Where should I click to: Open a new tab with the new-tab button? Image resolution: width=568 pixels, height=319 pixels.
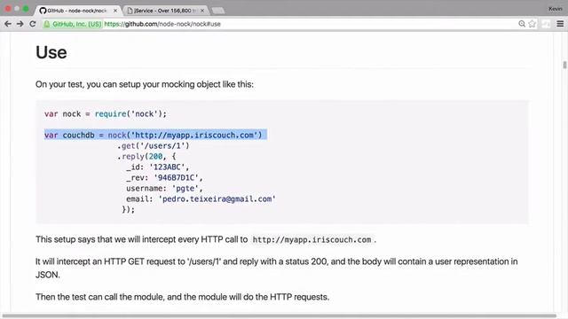click(x=218, y=11)
